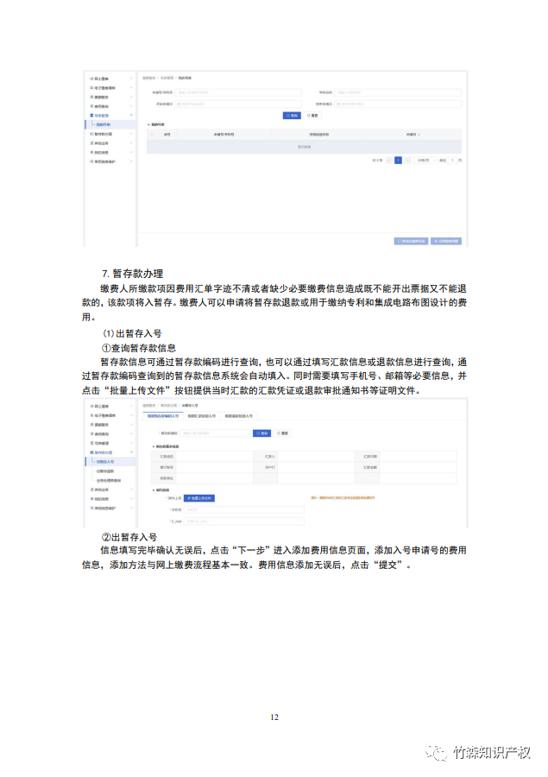The width and height of the screenshot is (548, 777).
Task: Expand 号单管理 chevron in 出暂存入号 page sidebar
Action: click(131, 443)
